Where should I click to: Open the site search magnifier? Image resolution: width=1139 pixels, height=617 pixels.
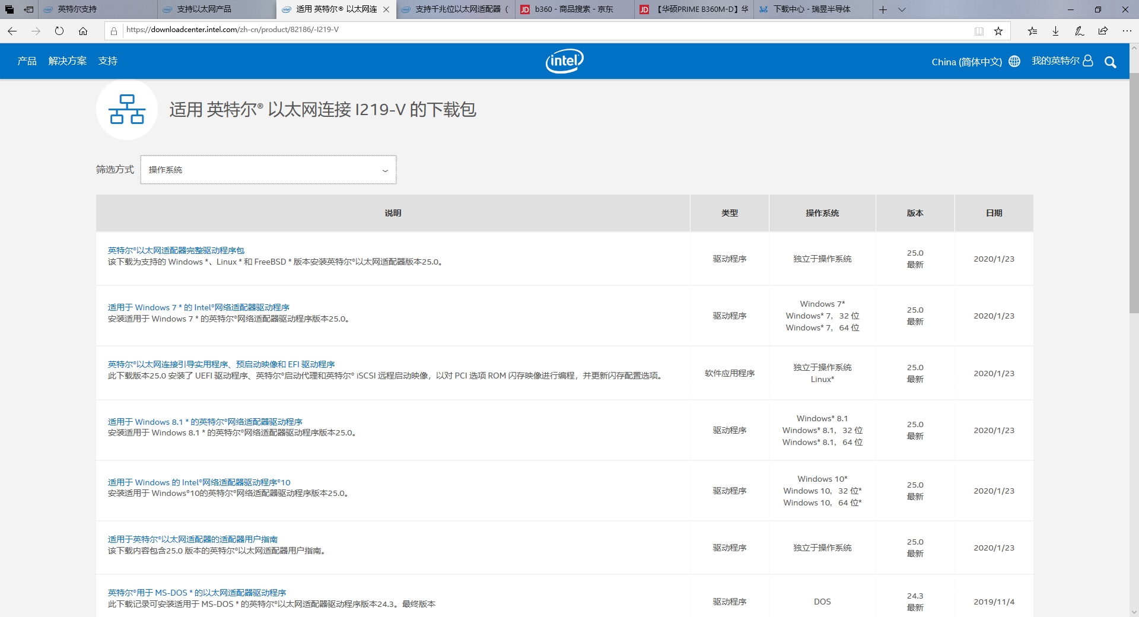(1110, 62)
